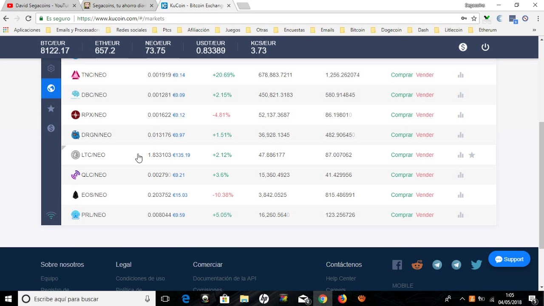Image resolution: width=544 pixels, height=306 pixels.
Task: Click the Reddit icon in footer
Action: click(x=417, y=265)
